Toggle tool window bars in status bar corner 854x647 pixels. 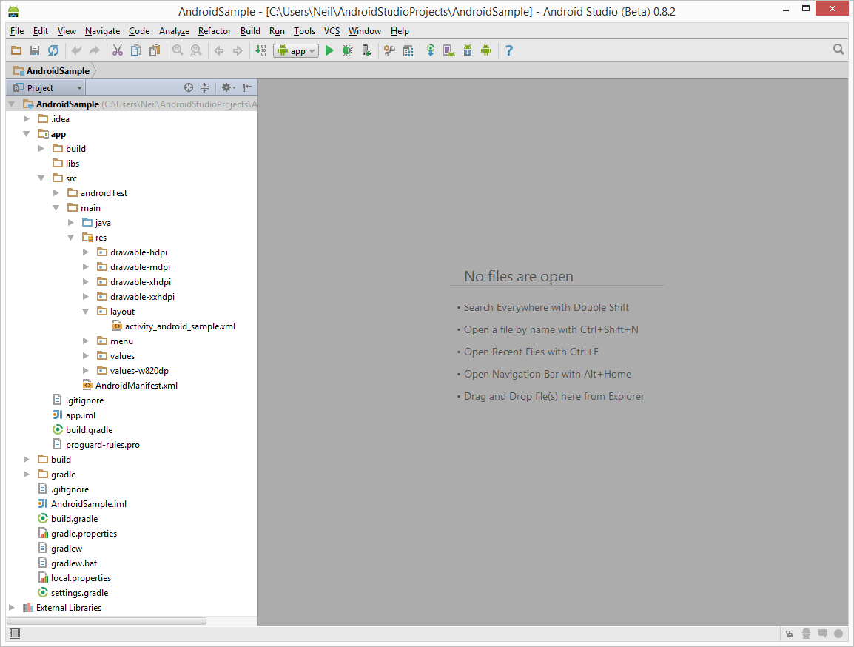point(15,633)
